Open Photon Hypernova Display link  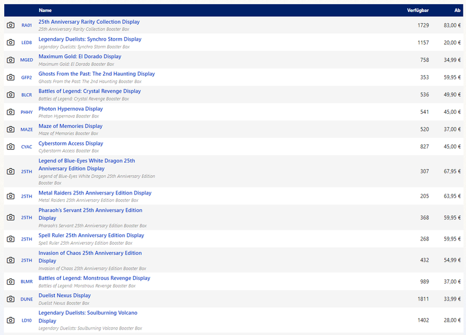click(70, 108)
